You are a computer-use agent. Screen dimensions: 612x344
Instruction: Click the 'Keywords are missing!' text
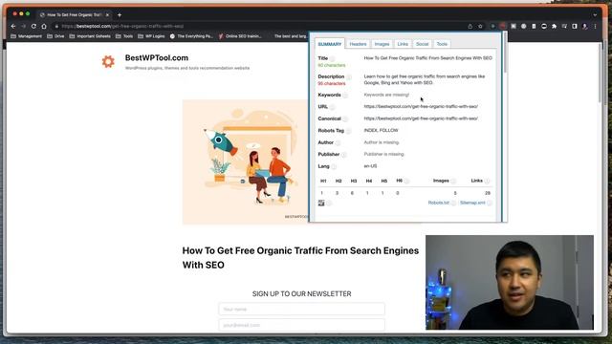point(386,95)
